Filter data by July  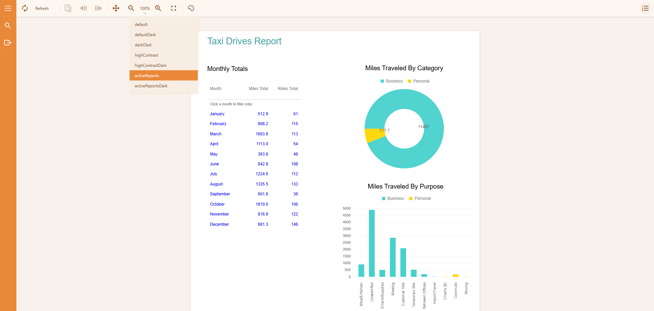(x=213, y=174)
